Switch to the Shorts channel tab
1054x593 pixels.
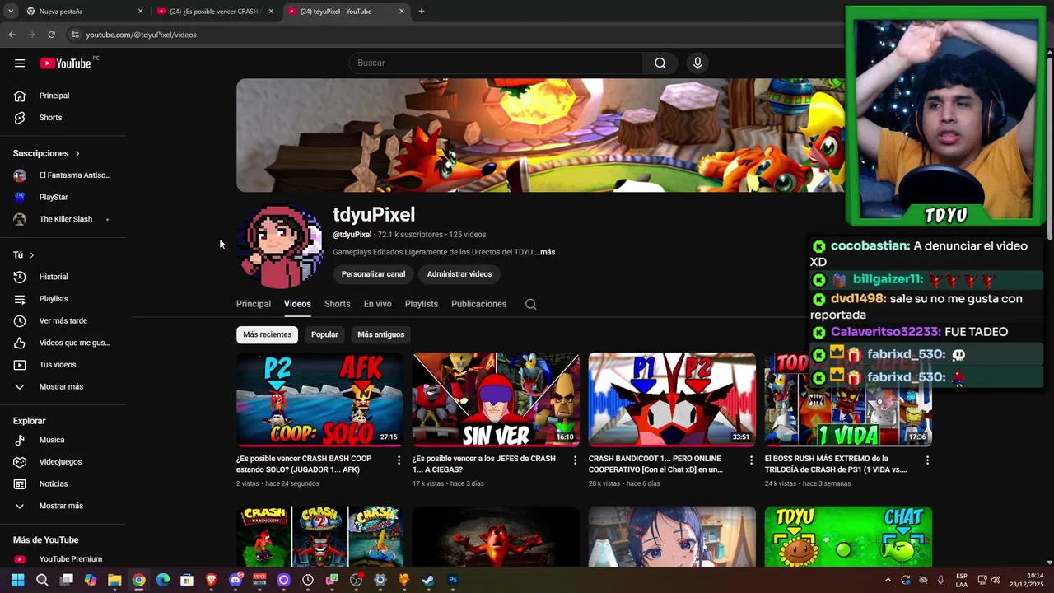point(337,304)
